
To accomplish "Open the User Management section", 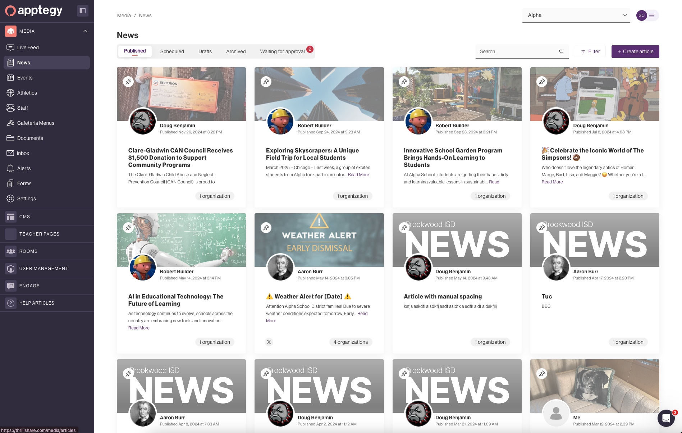I will click(47, 269).
